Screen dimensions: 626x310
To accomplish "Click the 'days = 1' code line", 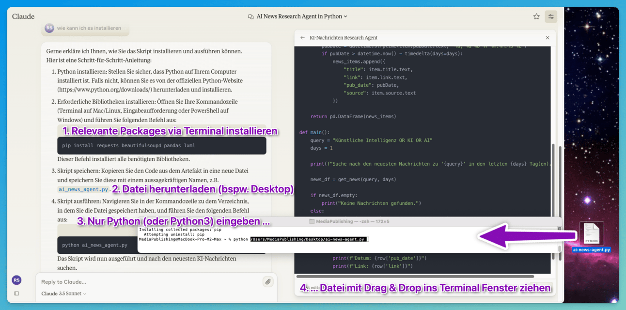I will [x=321, y=148].
